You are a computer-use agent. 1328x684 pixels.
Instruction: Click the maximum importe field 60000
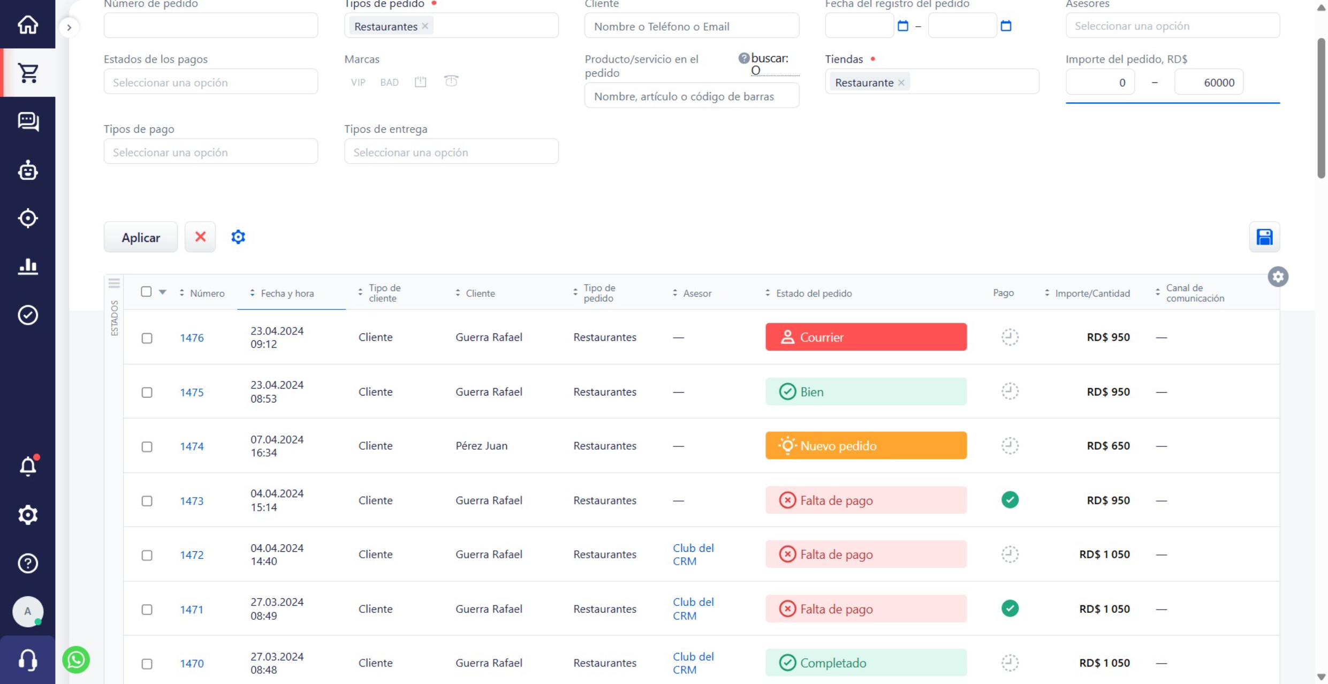point(1209,82)
